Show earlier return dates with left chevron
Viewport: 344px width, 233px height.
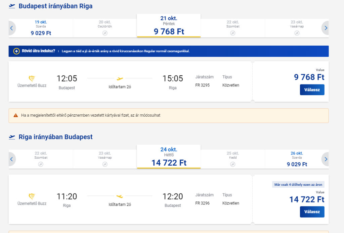12,159
